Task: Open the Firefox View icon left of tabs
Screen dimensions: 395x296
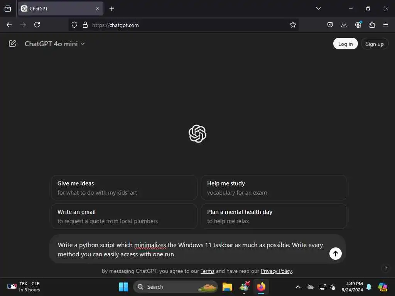Action: tap(8, 8)
